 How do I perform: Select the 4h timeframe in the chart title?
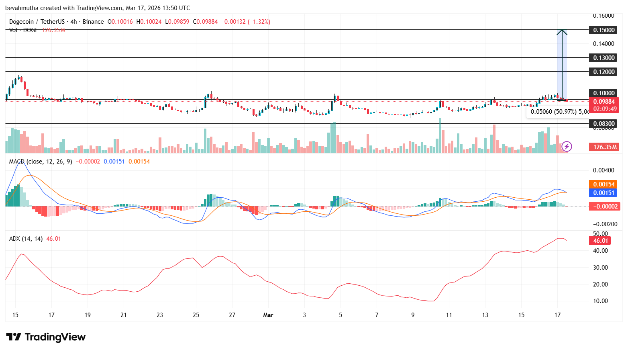pos(73,22)
